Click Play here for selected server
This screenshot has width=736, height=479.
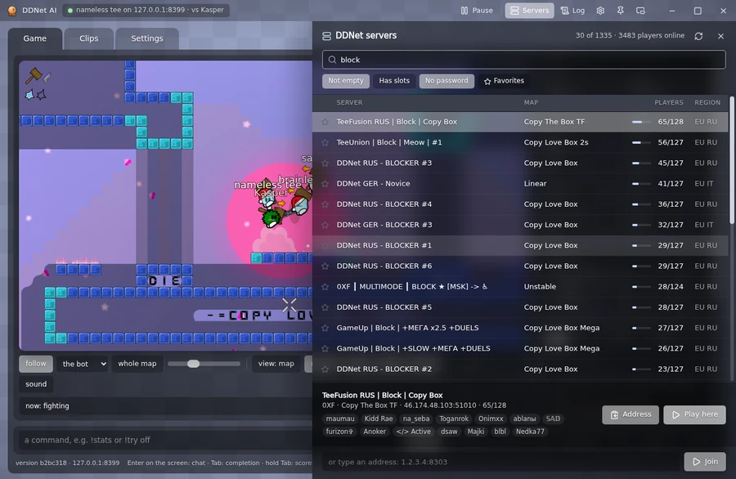(694, 414)
